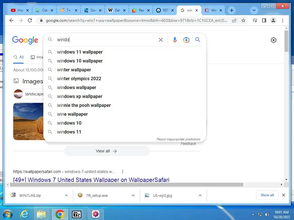Viewport: 294px width, 220px height.
Task: Switch to the YouTube 'Hov' tab
Action: pyautogui.click(x=18, y=10)
